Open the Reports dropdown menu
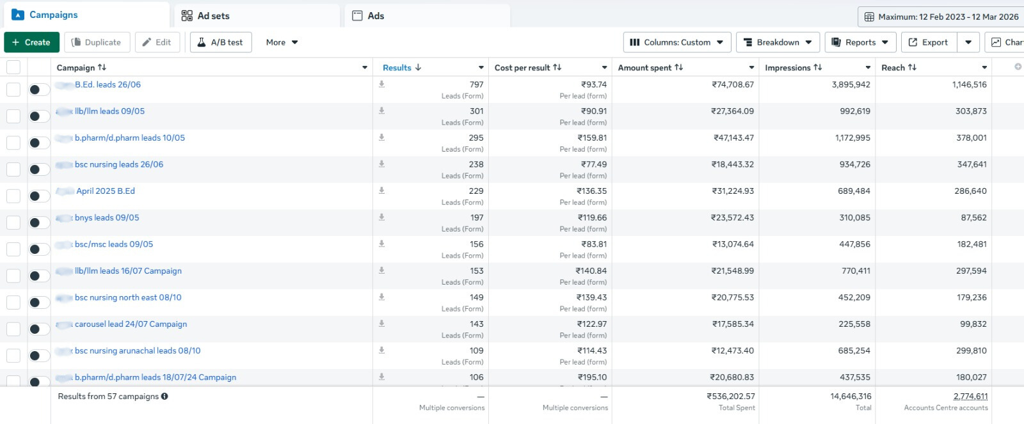This screenshot has width=1024, height=424. [860, 42]
